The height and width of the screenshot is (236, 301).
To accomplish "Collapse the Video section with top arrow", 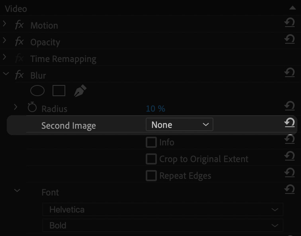I will point(292,8).
